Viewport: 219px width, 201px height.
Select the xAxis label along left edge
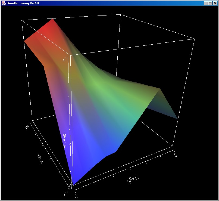click(x=40, y=158)
